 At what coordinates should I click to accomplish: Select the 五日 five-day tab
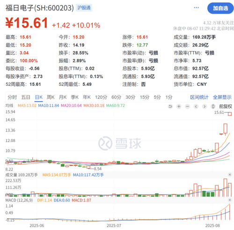[26, 97]
